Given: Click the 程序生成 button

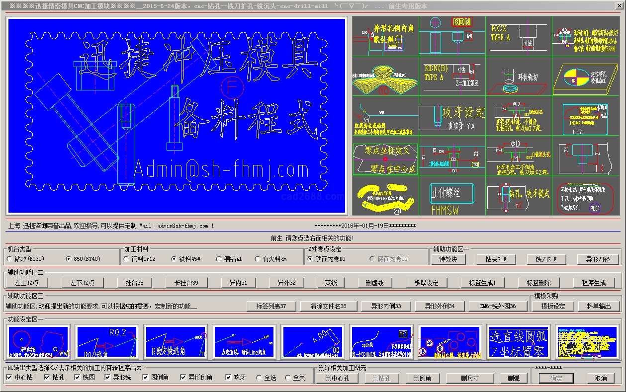Looking at the screenshot, I should pos(594,283).
